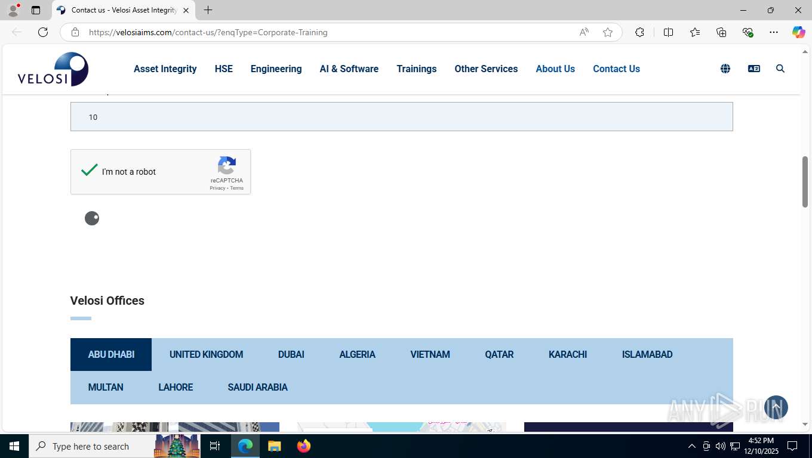
Task: Show hidden tray icons chevron
Action: 692,446
